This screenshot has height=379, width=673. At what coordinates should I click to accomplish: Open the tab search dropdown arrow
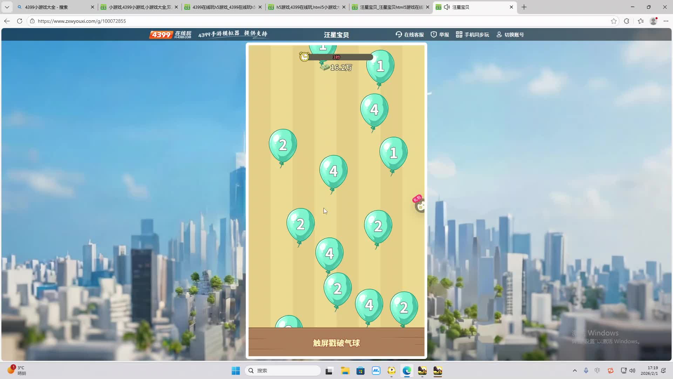point(7,7)
